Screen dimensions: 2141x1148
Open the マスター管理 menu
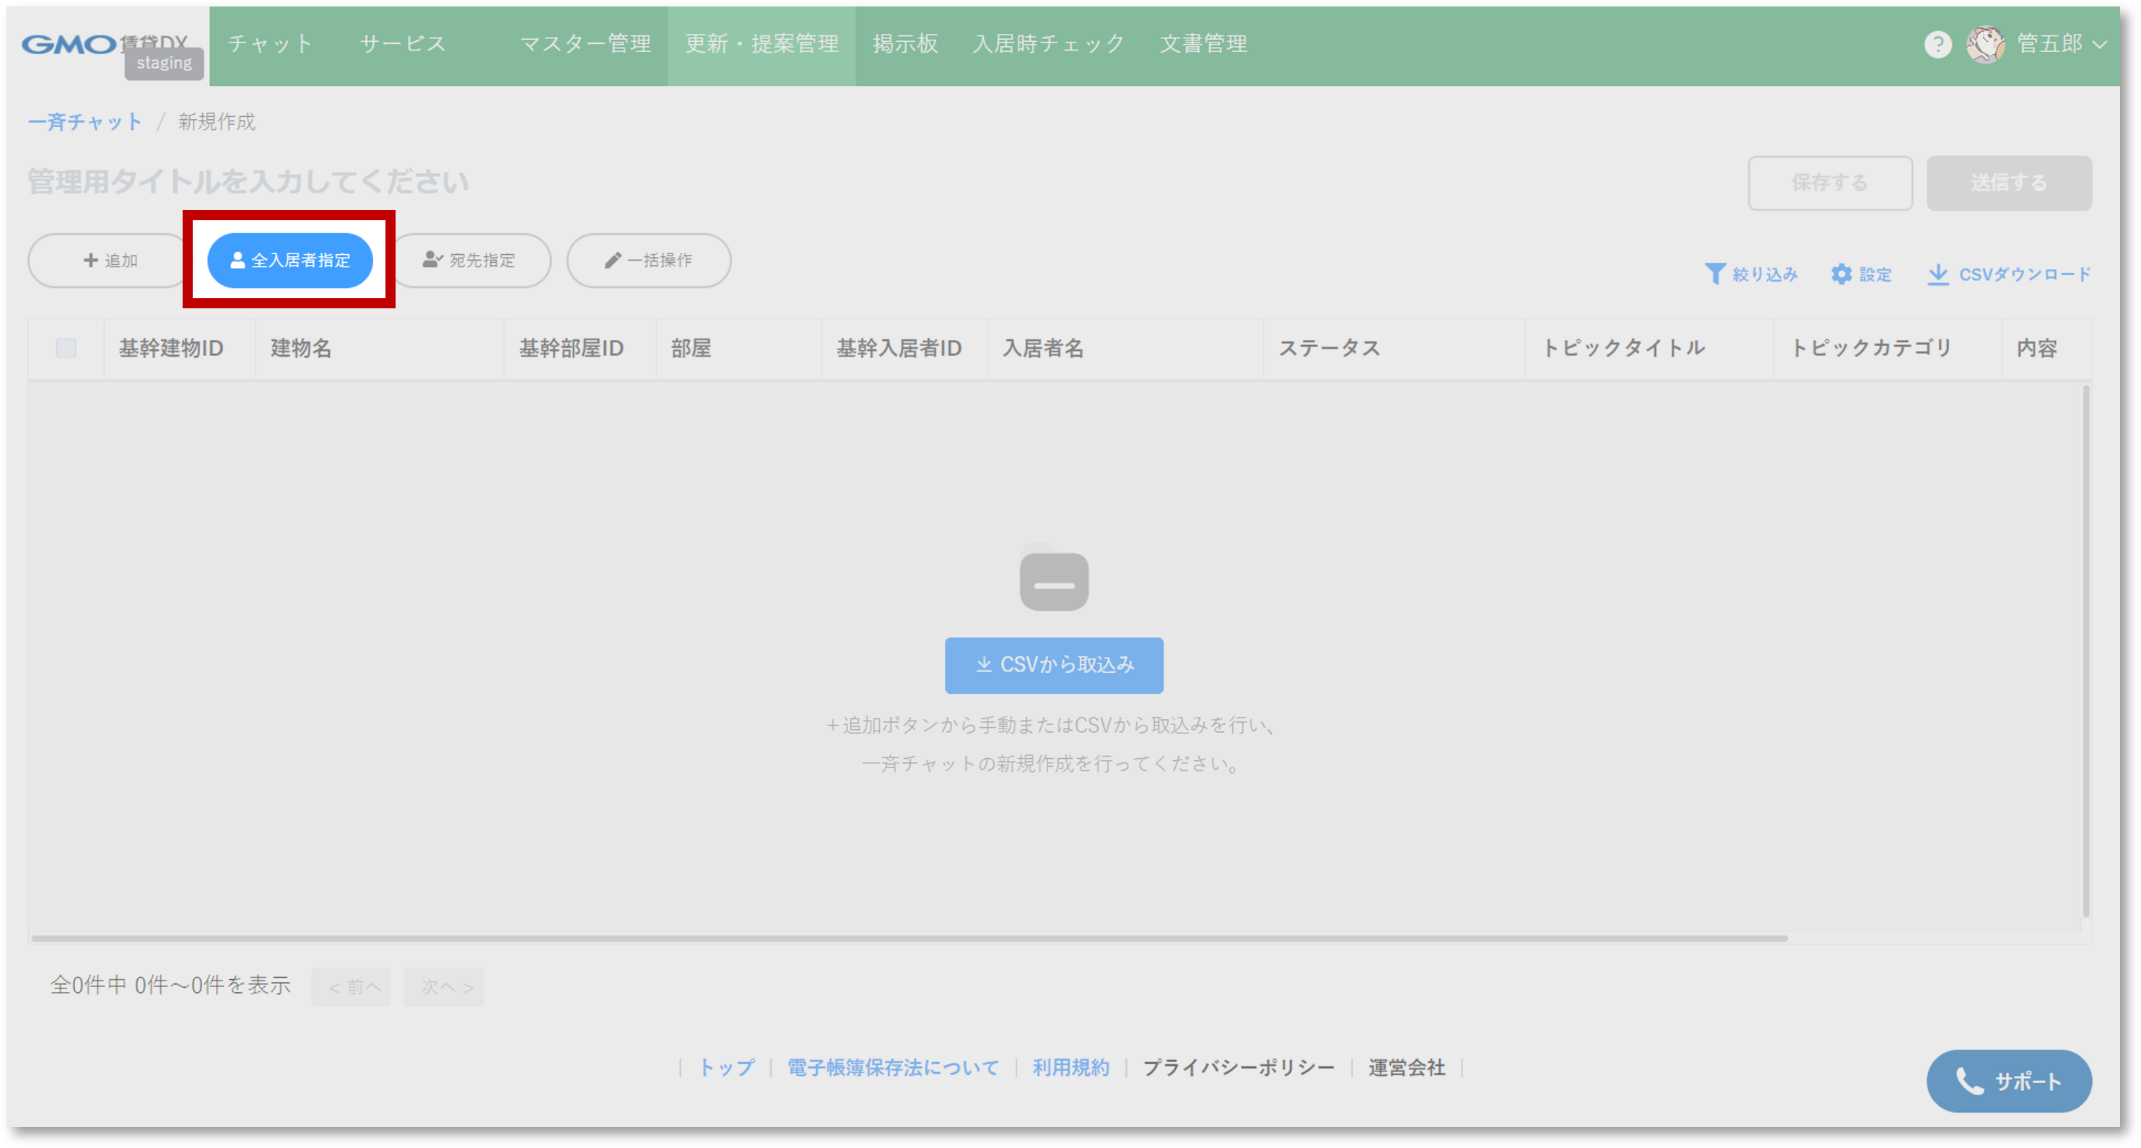pos(585,44)
